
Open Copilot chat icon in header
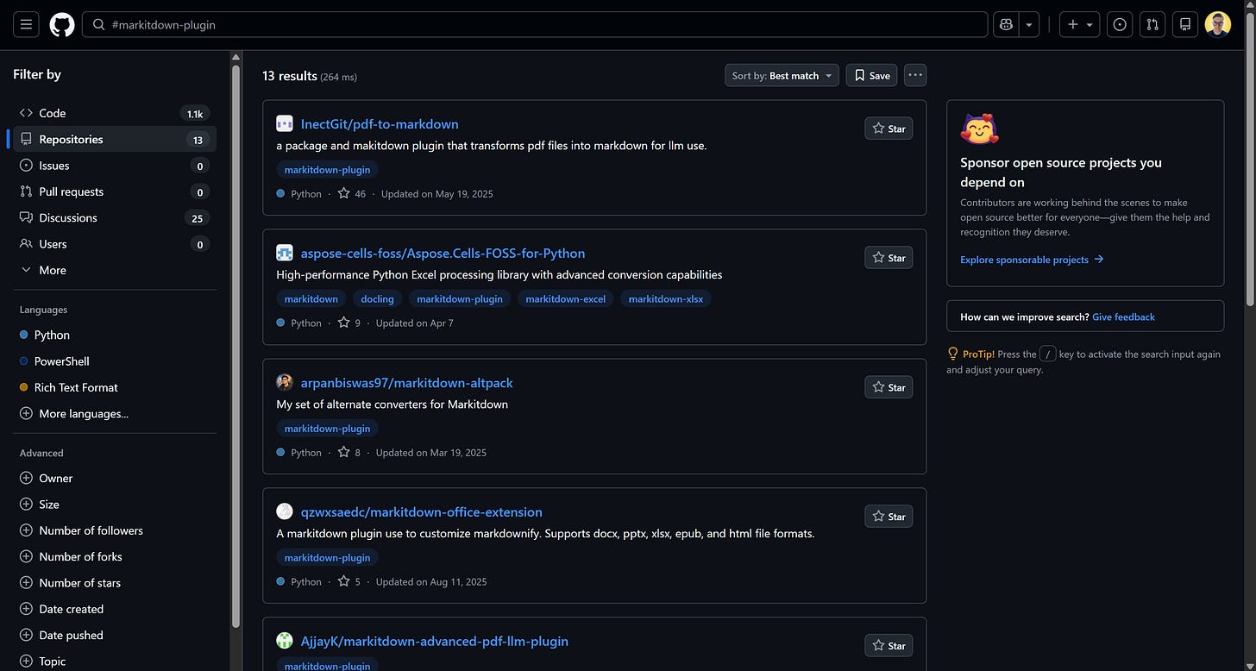(x=1006, y=24)
